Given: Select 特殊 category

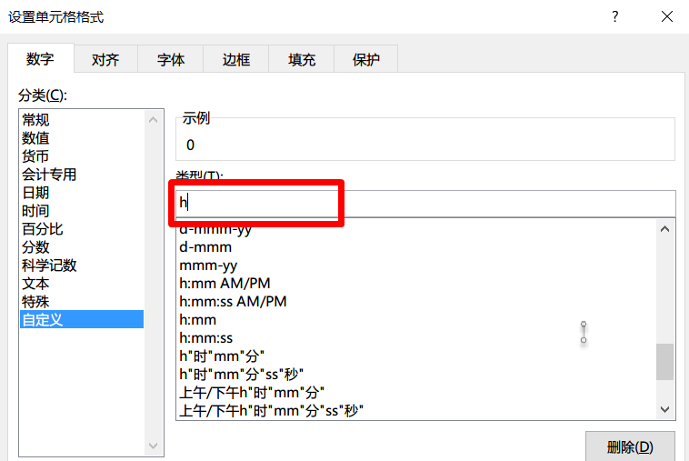Looking at the screenshot, I should [x=82, y=302].
